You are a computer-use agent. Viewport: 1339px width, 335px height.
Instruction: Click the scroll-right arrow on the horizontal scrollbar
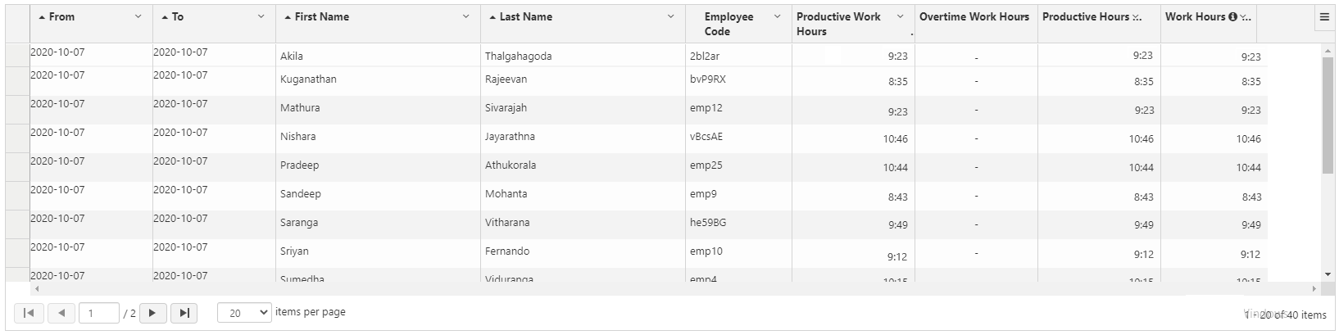[x=1315, y=289]
